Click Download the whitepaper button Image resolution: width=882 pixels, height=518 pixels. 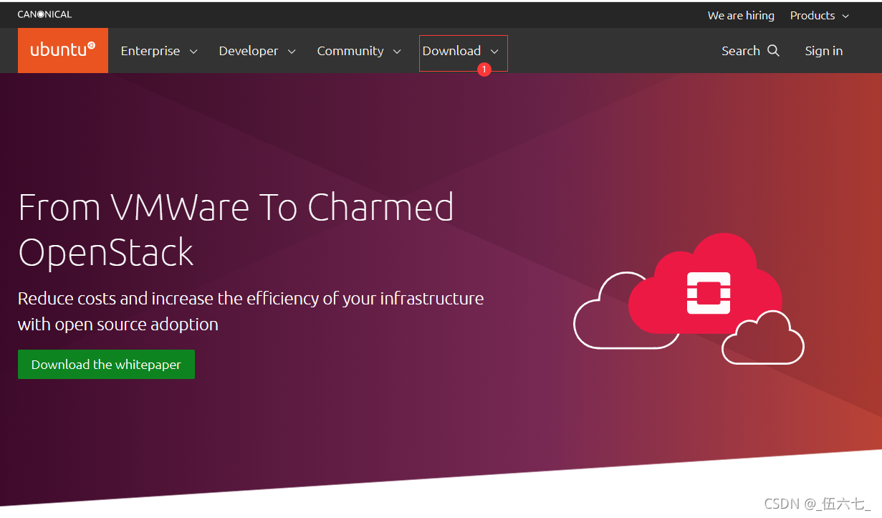[x=106, y=364]
